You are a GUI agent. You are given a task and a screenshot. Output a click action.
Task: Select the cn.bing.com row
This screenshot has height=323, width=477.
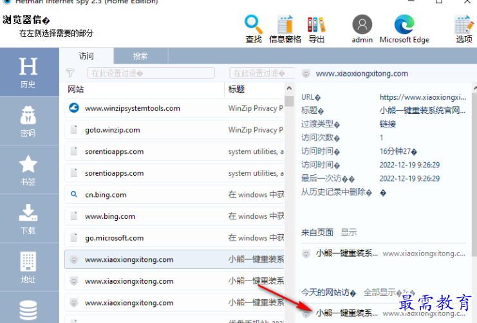(174, 194)
